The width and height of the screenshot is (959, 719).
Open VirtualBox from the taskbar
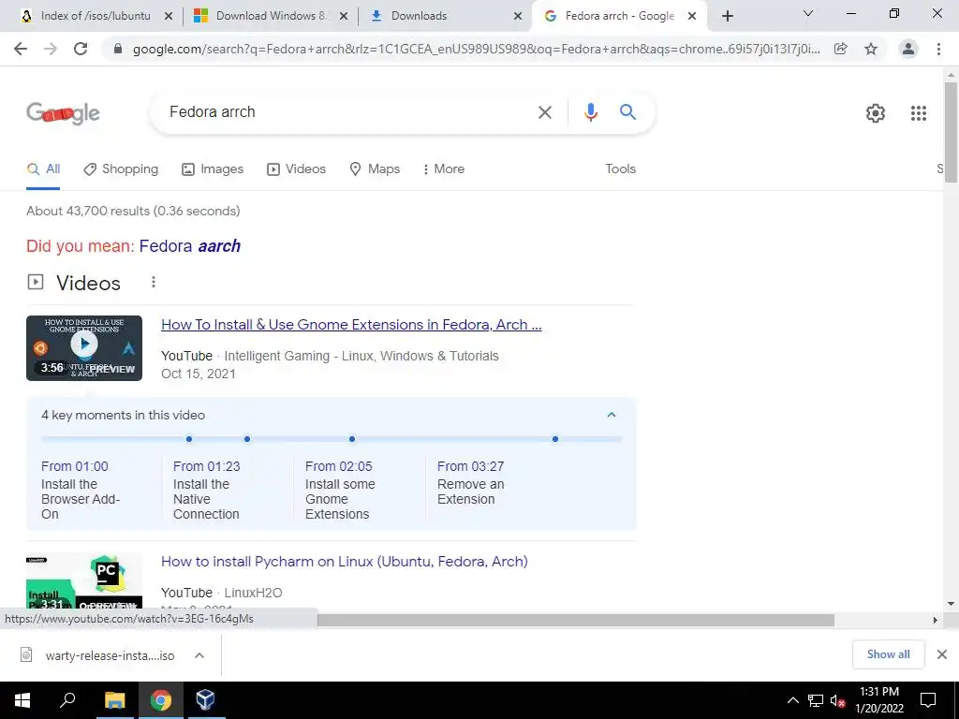click(x=205, y=700)
